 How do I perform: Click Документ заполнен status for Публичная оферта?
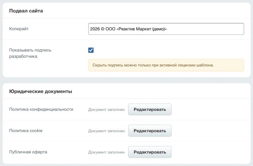pyautogui.click(x=106, y=152)
